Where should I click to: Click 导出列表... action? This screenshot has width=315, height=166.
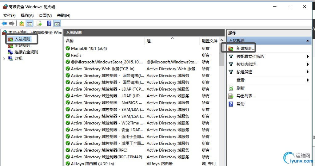coord(246,96)
